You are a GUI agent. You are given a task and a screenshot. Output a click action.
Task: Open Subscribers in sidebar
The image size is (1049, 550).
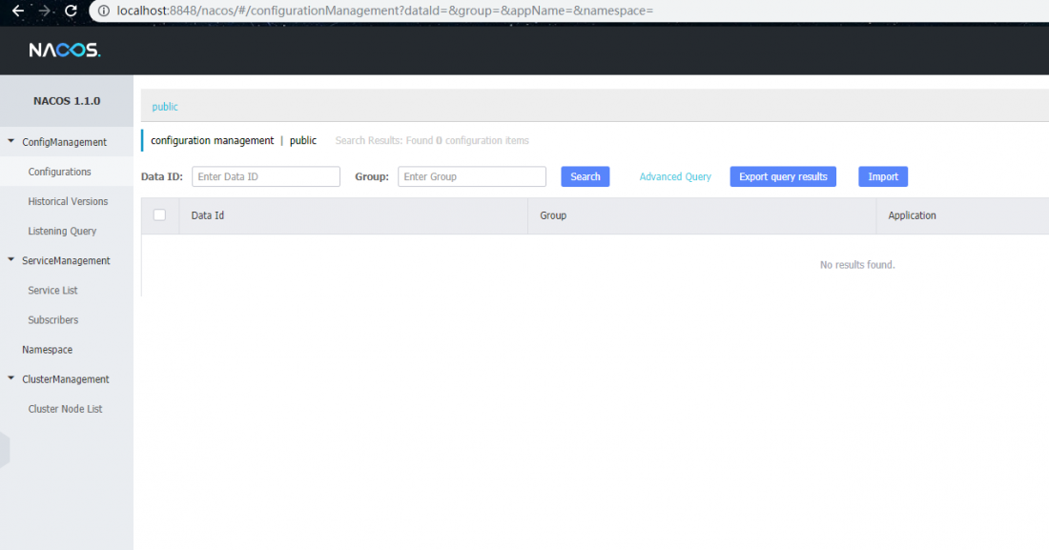click(52, 320)
